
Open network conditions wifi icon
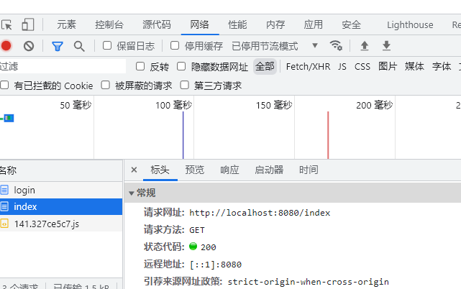coord(336,46)
